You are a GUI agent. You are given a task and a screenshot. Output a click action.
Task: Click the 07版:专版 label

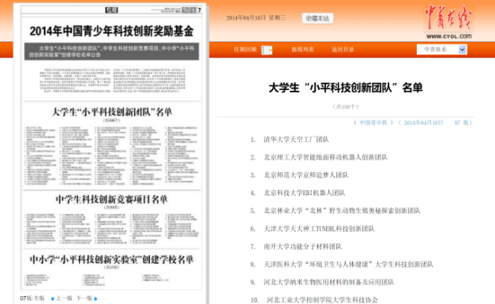[32, 298]
